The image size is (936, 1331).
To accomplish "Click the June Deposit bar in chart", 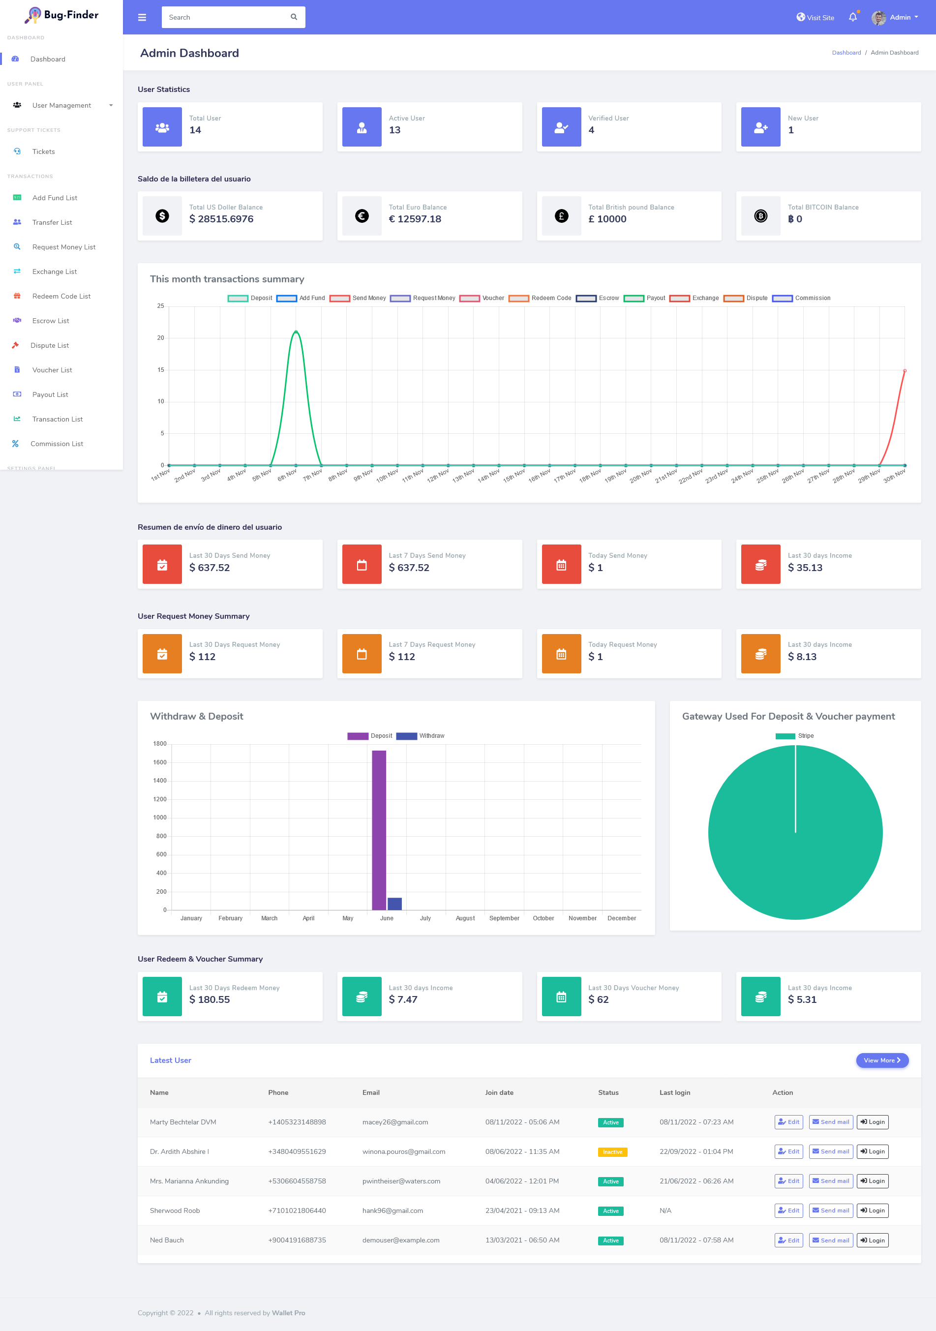I will click(x=378, y=830).
